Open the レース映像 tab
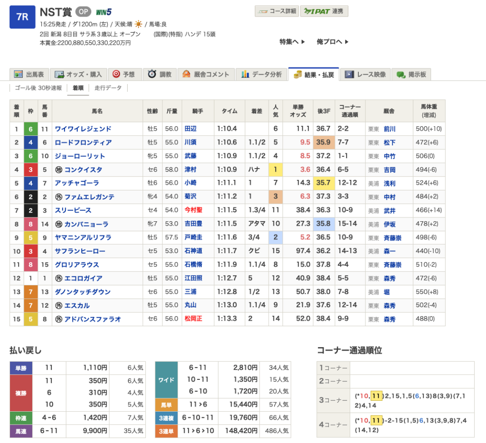486x443 pixels. [365, 75]
